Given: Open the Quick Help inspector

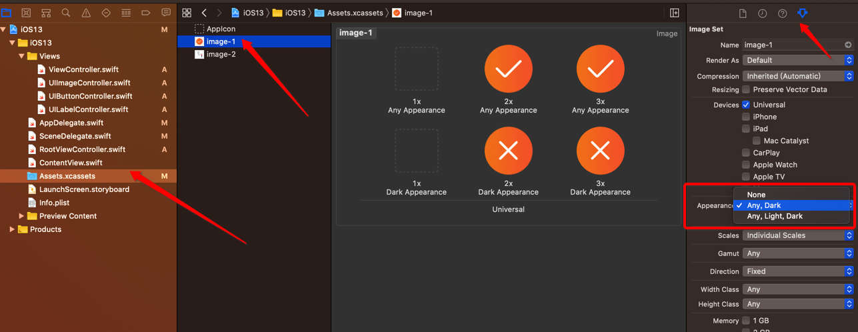Looking at the screenshot, I should point(783,13).
